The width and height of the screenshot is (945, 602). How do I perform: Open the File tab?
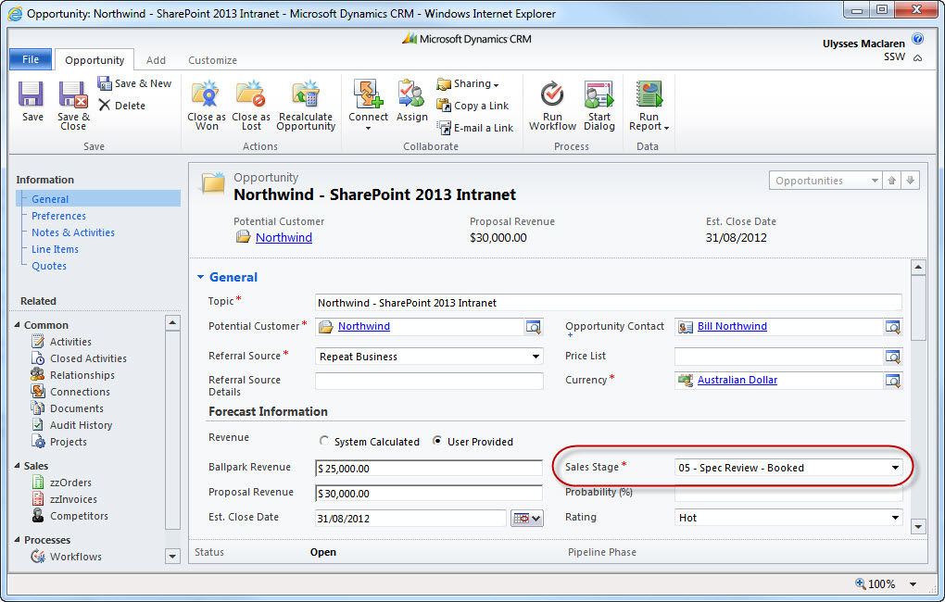pos(31,59)
